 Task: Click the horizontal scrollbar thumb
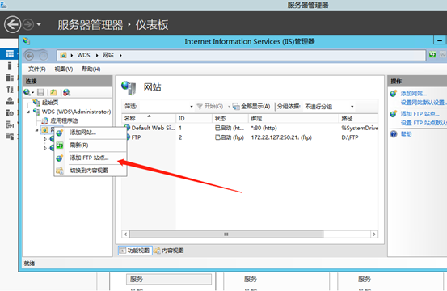pyautogui.click(x=226, y=234)
